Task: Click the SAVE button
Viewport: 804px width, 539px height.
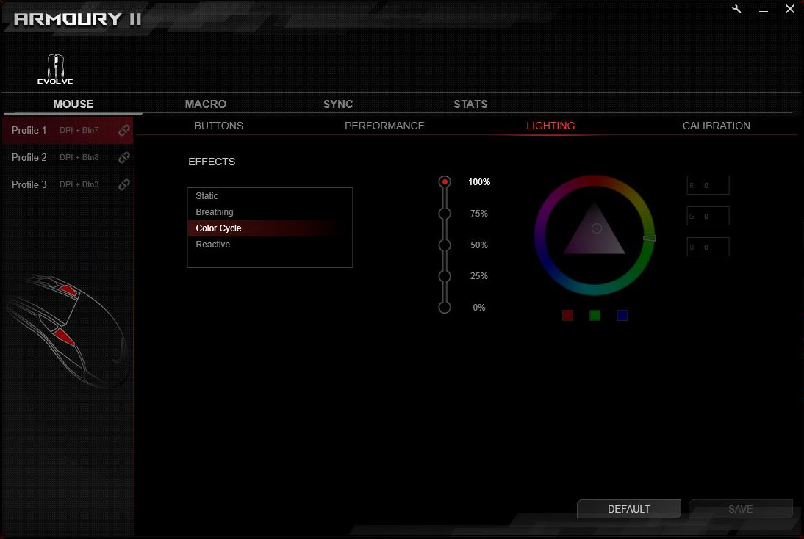Action: tap(740, 509)
